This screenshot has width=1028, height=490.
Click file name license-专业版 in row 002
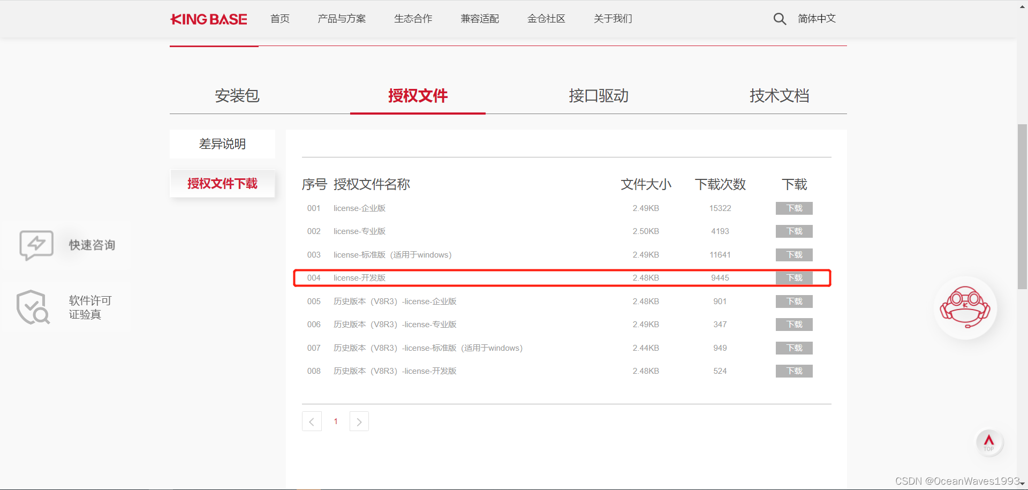(360, 231)
